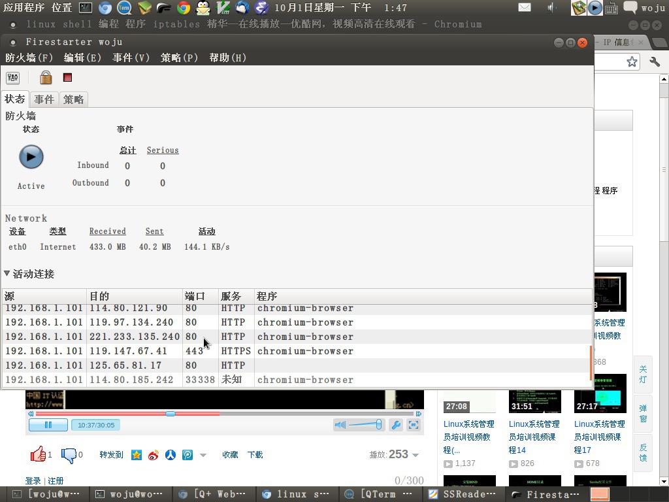Click the blue play tray icon
Image resolution: width=669 pixels, height=502 pixels.
595,8
